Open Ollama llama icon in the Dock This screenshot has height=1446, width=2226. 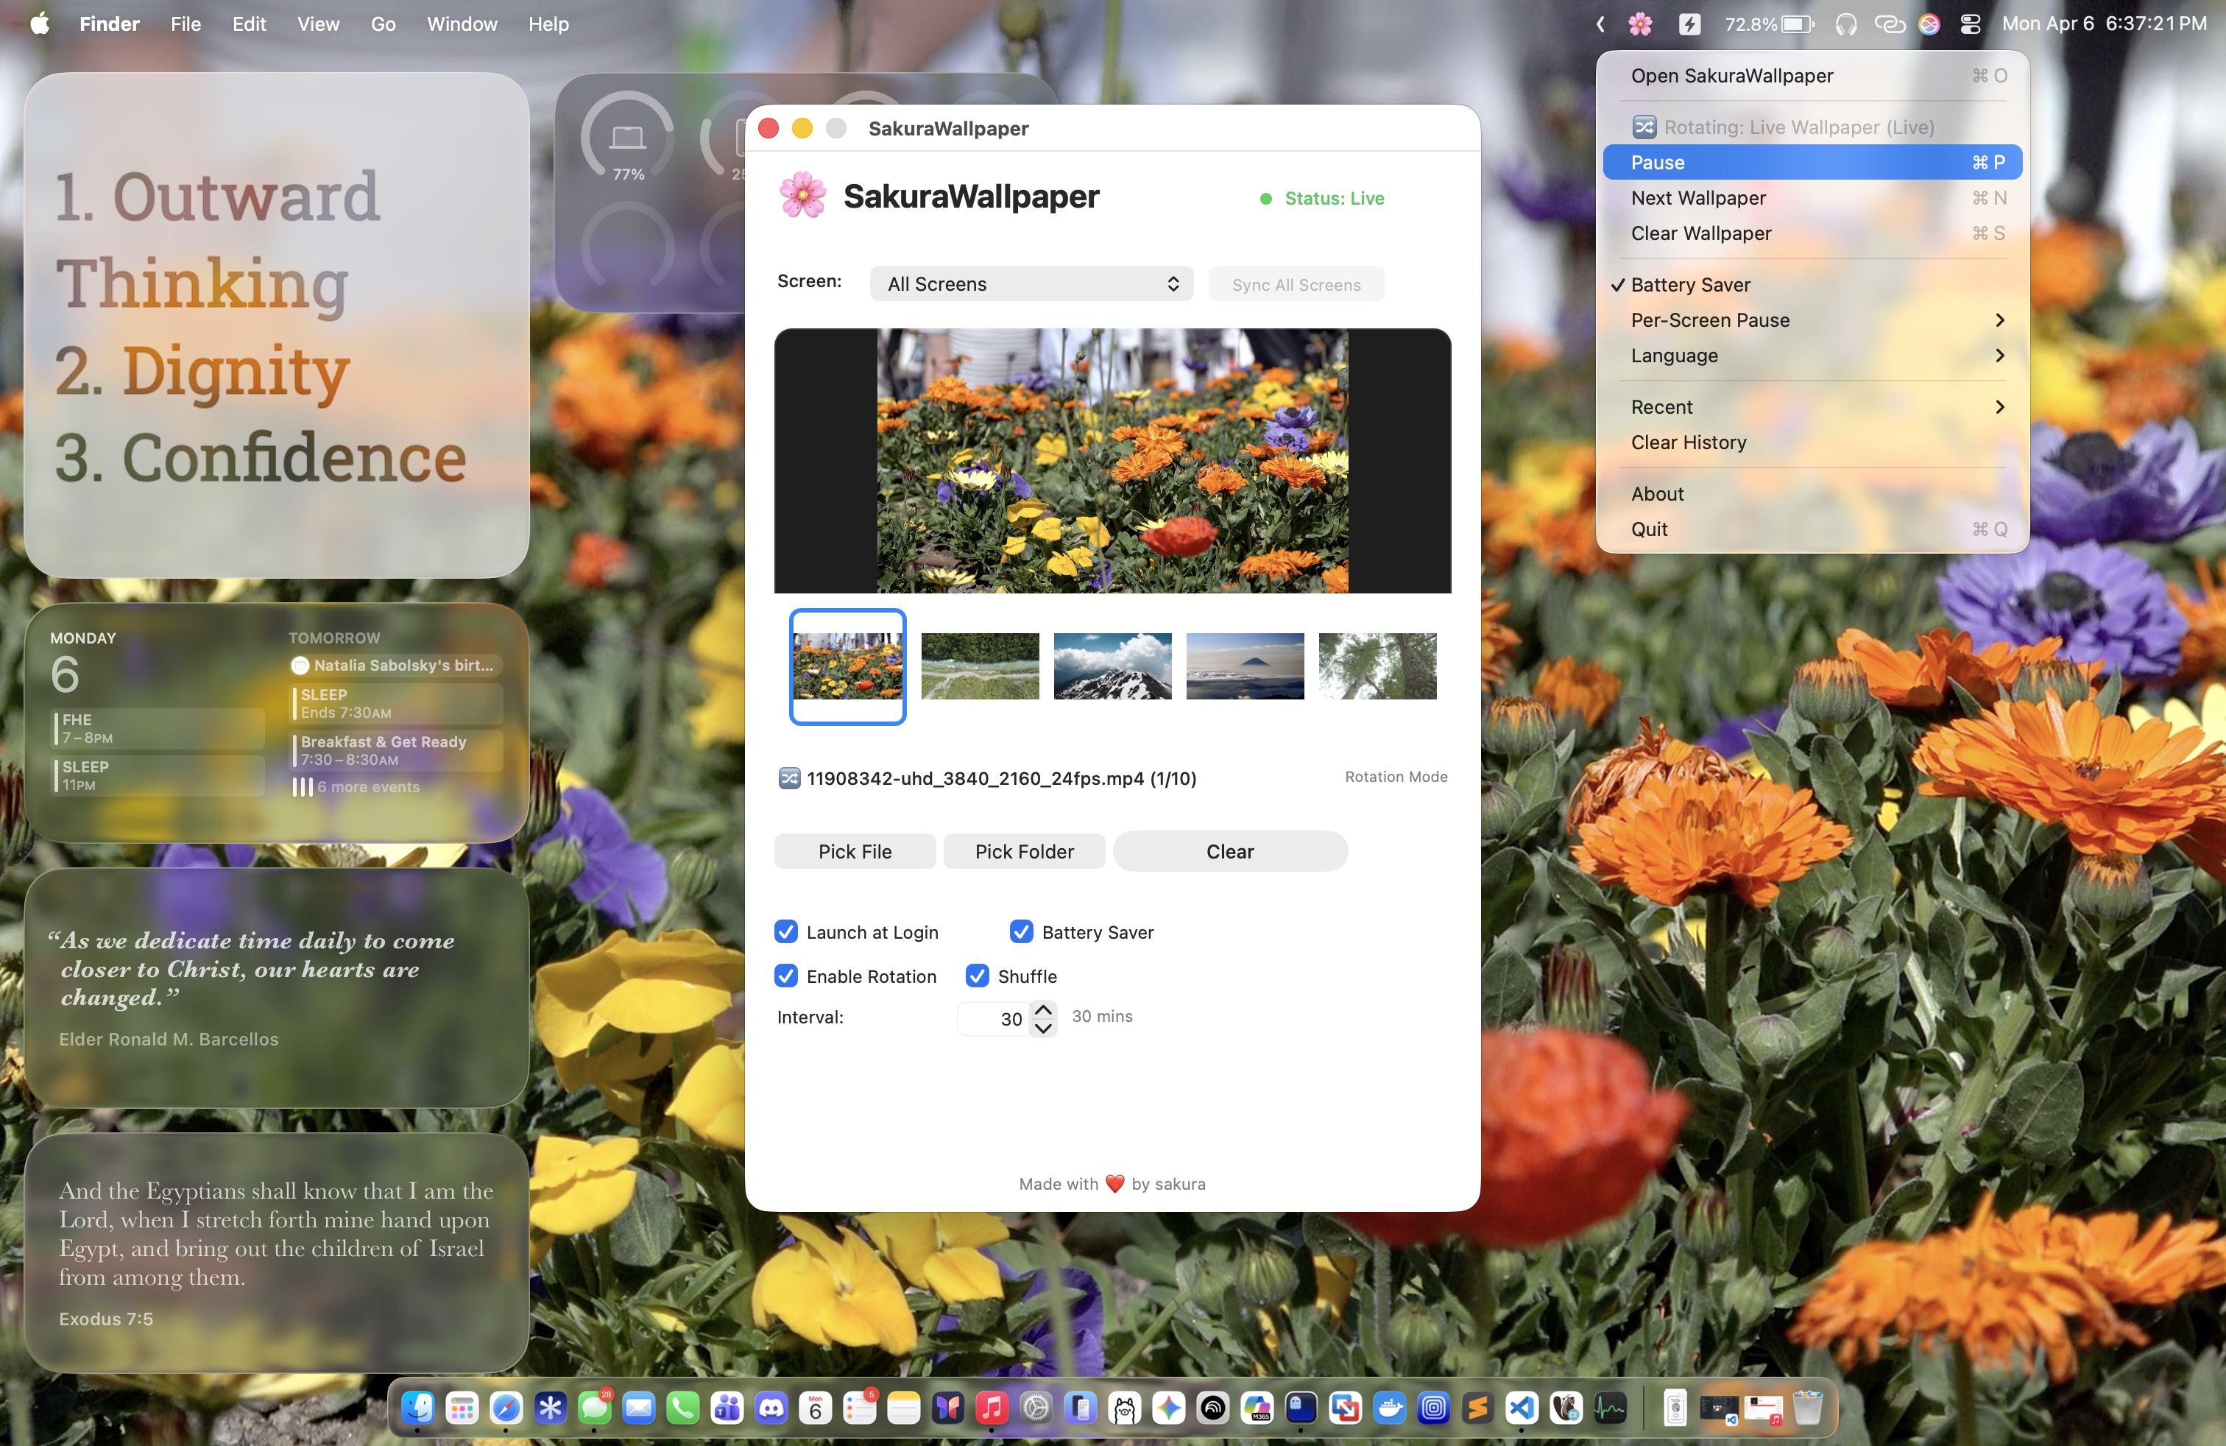[1124, 1407]
